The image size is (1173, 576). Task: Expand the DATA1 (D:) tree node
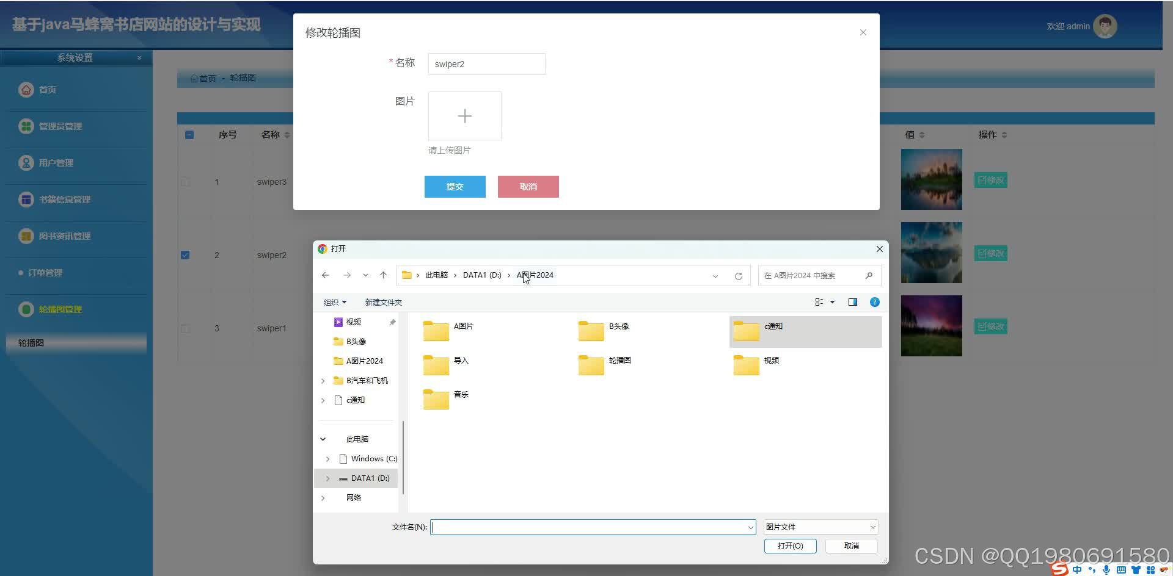(327, 478)
